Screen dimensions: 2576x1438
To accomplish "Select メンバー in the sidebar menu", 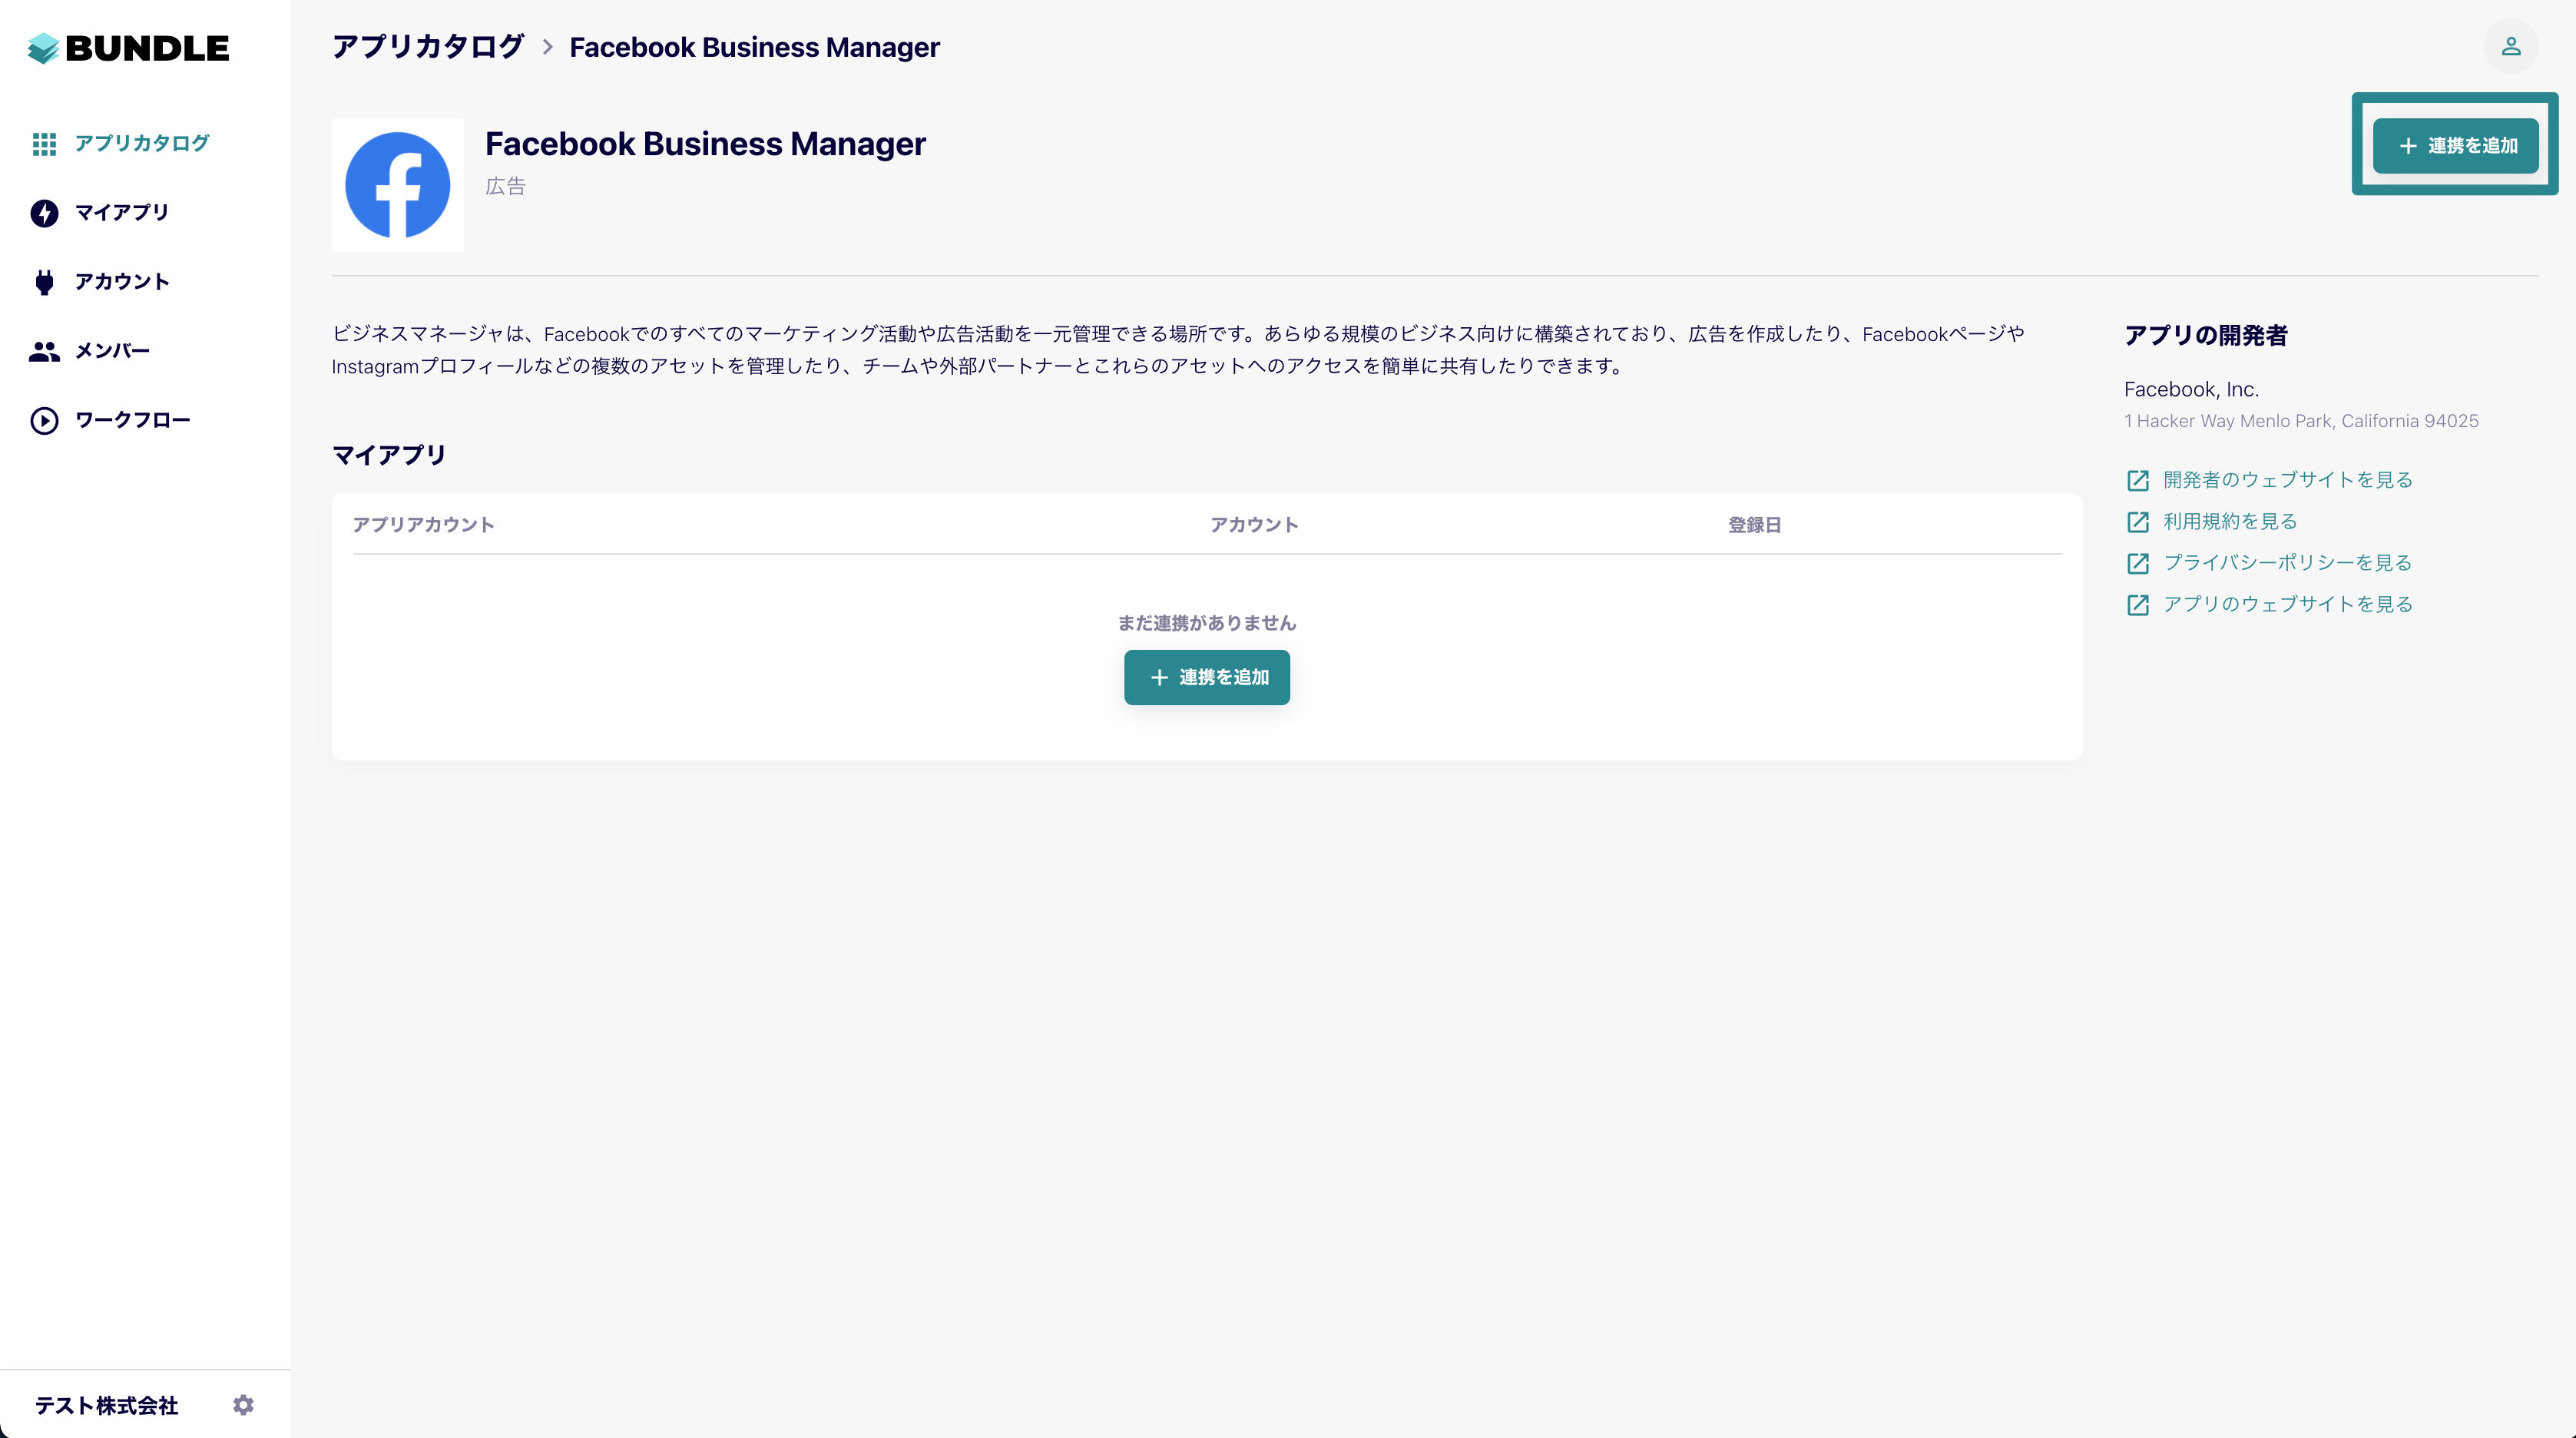I will (112, 350).
